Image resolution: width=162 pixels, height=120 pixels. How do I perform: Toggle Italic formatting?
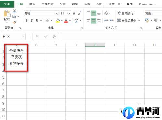click(x=32, y=20)
